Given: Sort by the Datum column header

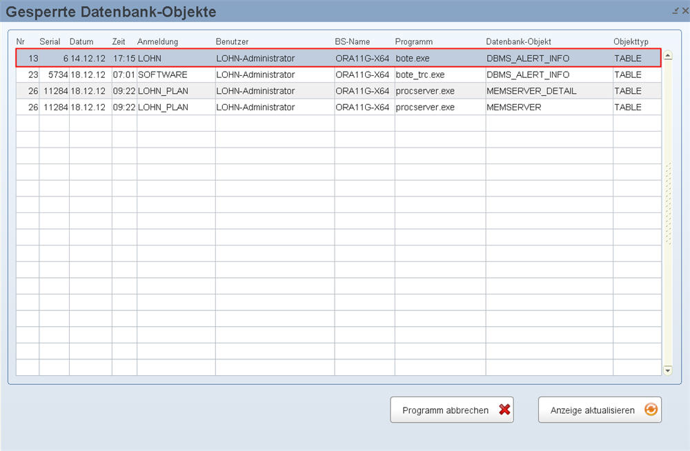Looking at the screenshot, I should 81,42.
